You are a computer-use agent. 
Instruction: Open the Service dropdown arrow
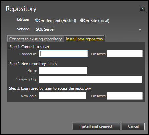(x=140, y=30)
